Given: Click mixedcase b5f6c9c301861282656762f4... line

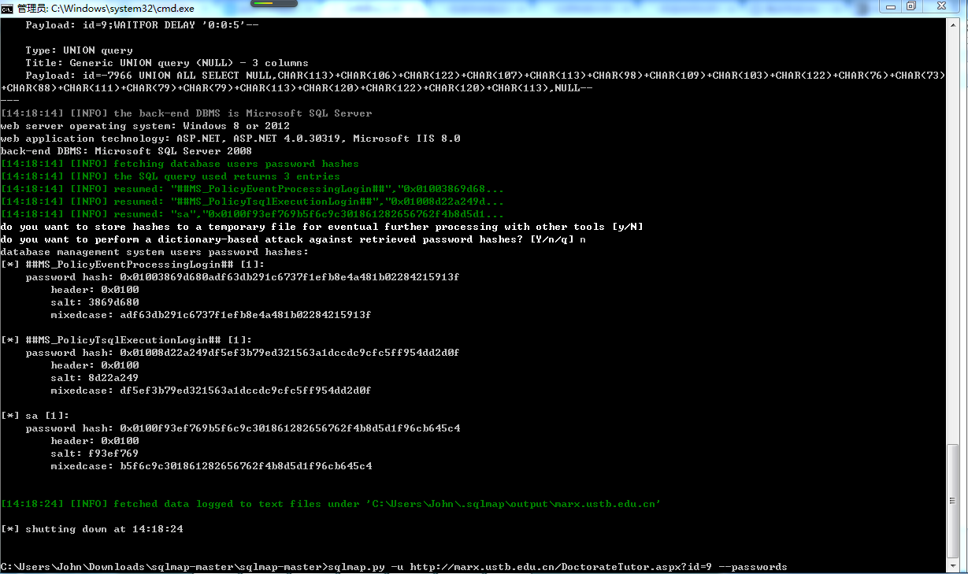Looking at the screenshot, I should point(211,466).
